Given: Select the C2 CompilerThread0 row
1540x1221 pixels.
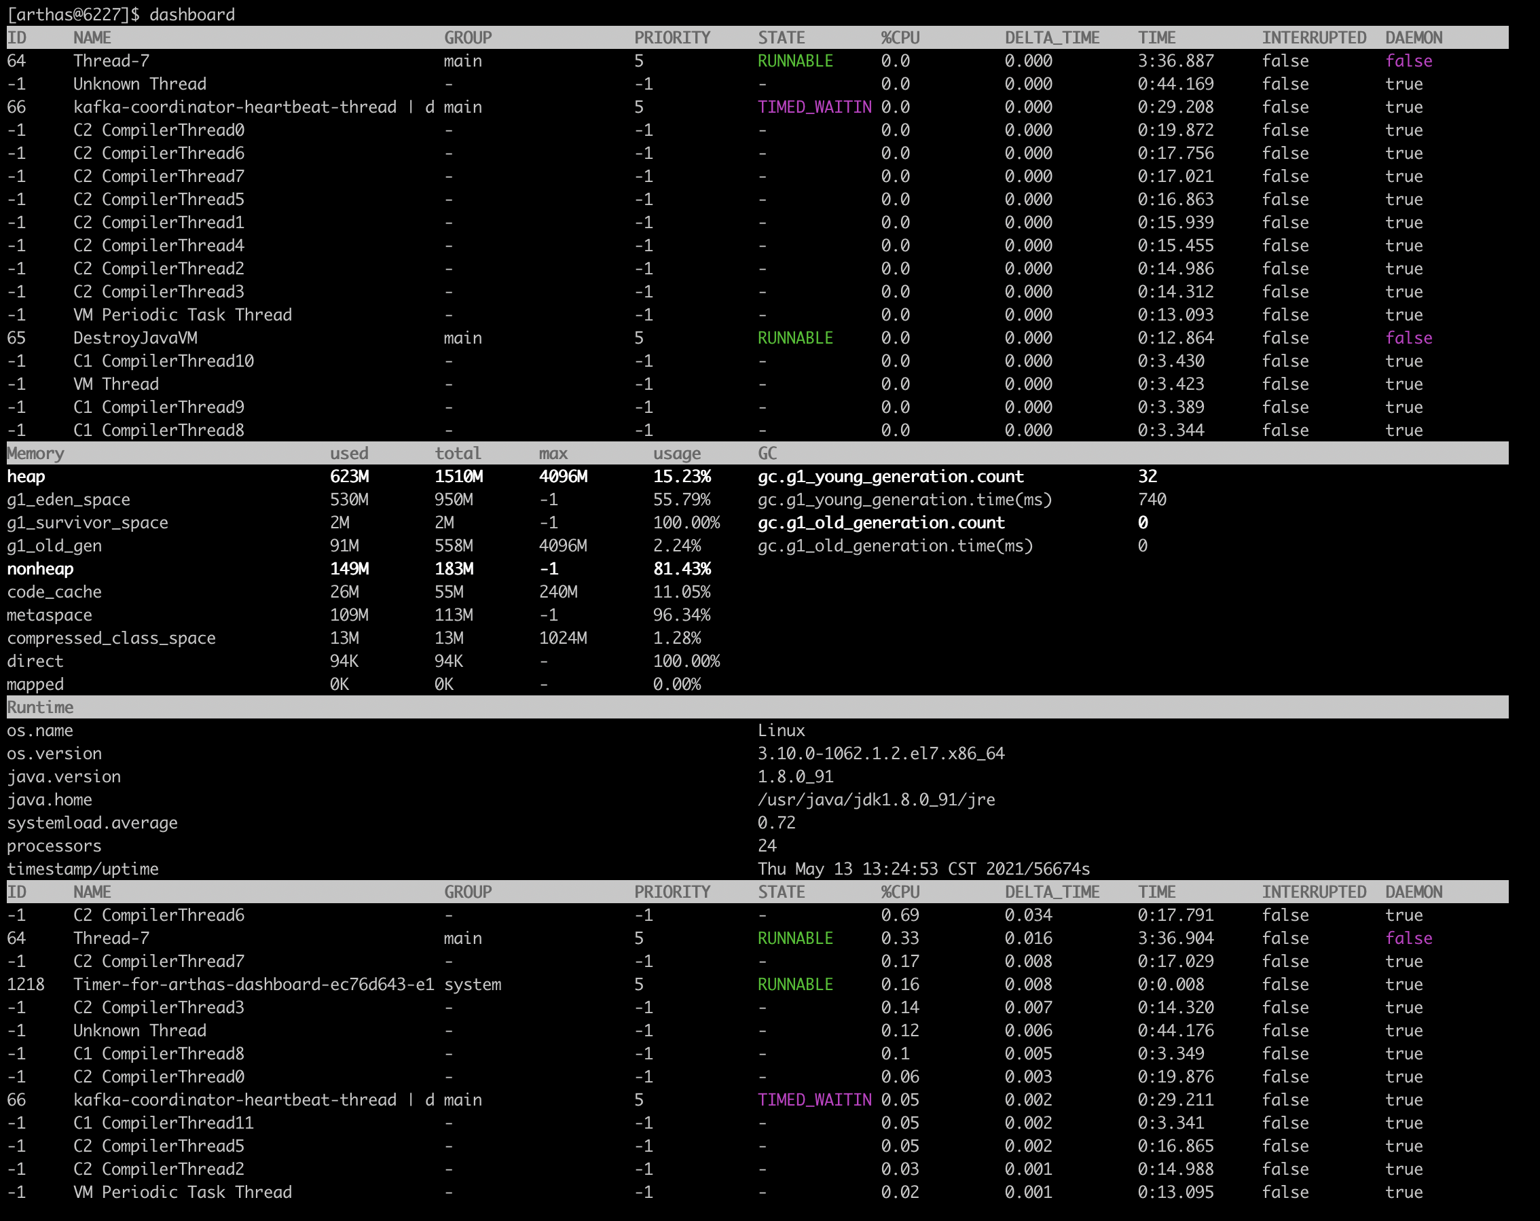Looking at the screenshot, I should point(160,129).
